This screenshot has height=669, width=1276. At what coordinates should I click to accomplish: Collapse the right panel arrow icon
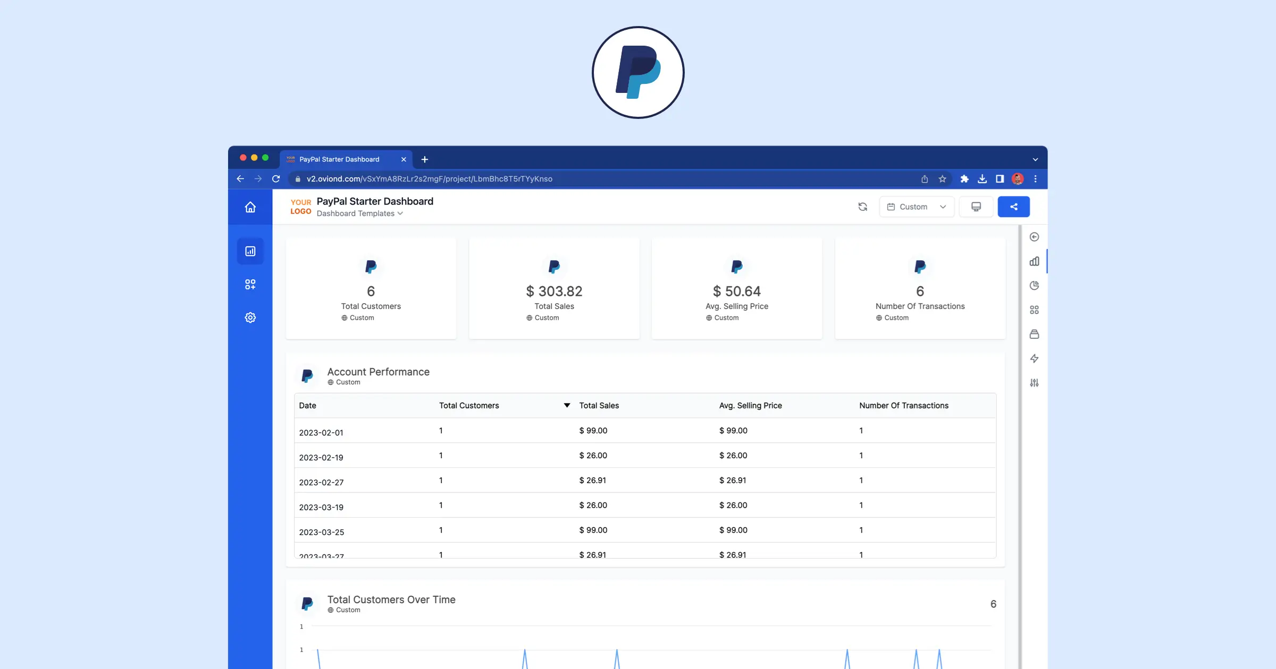[1034, 237]
